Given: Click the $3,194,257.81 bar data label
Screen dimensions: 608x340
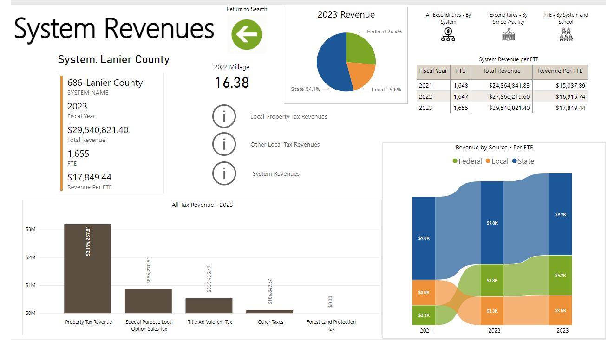Looking at the screenshot, I should [x=88, y=241].
